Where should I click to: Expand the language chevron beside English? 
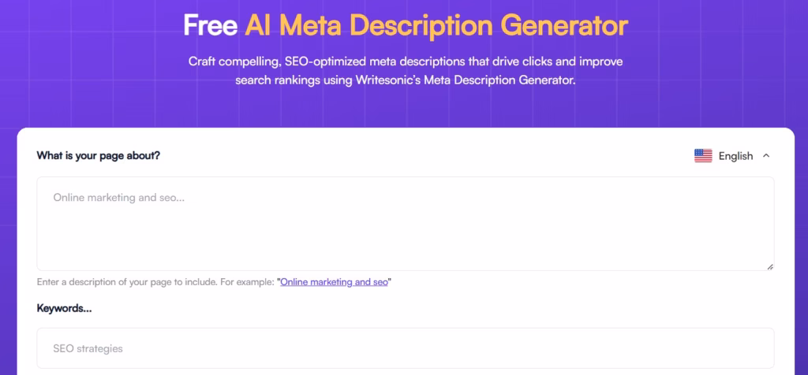(766, 156)
